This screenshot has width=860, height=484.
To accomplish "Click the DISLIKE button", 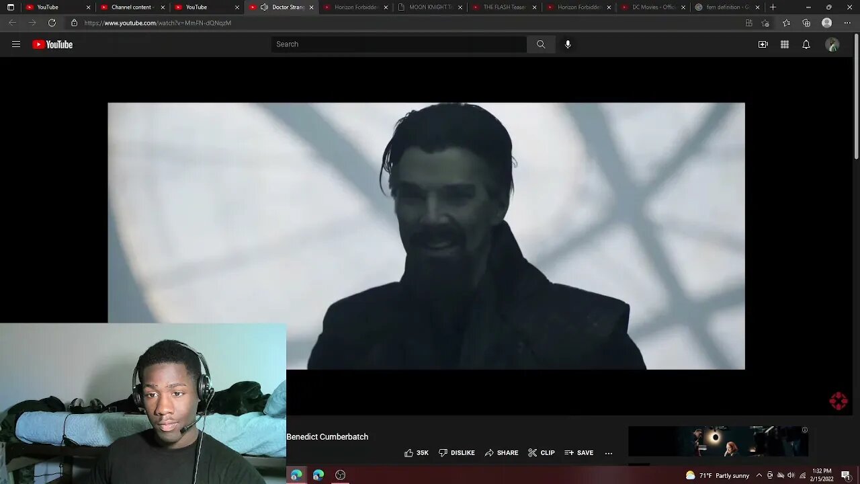I will pyautogui.click(x=457, y=453).
